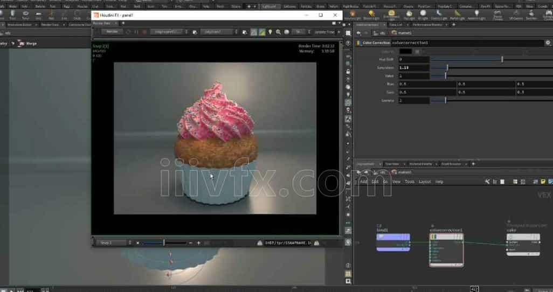
Task: Switch to the Performance Monitor tab
Action: point(427,25)
